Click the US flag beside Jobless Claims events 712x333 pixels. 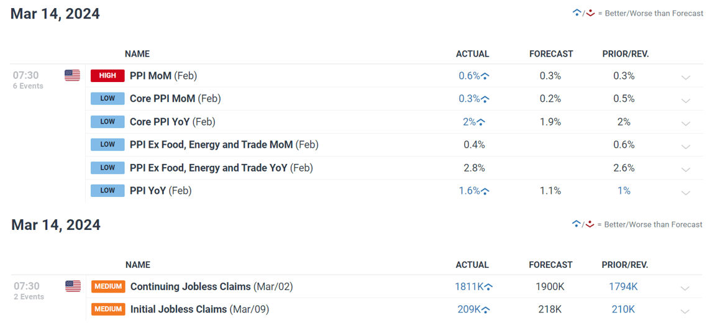pos(73,286)
